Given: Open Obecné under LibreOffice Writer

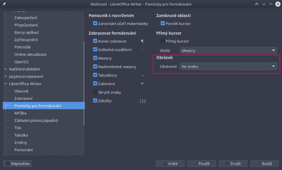Looking at the screenshot, I should (x=21, y=91).
